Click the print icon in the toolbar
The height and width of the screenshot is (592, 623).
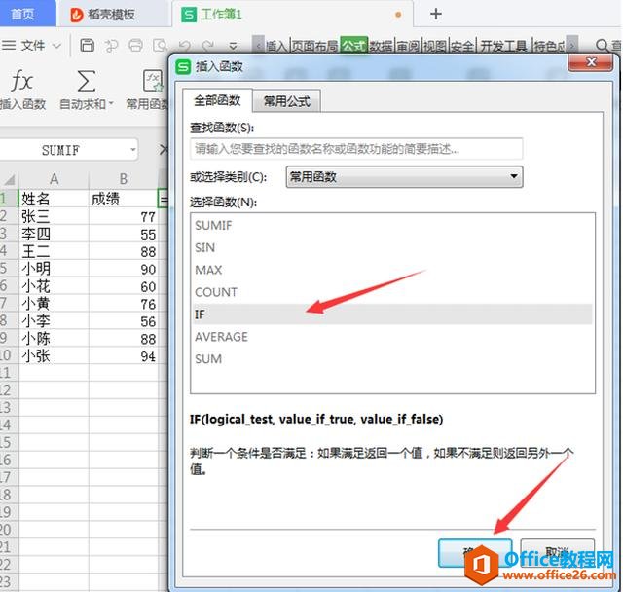pos(135,46)
